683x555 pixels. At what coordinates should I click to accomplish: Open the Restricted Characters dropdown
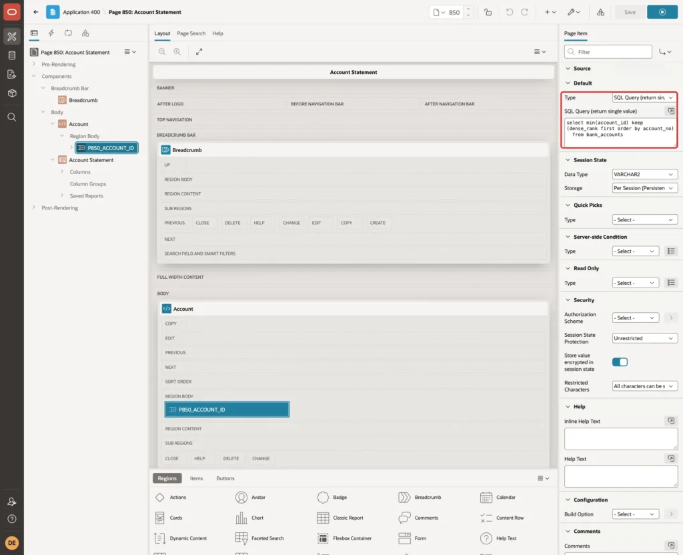click(645, 386)
